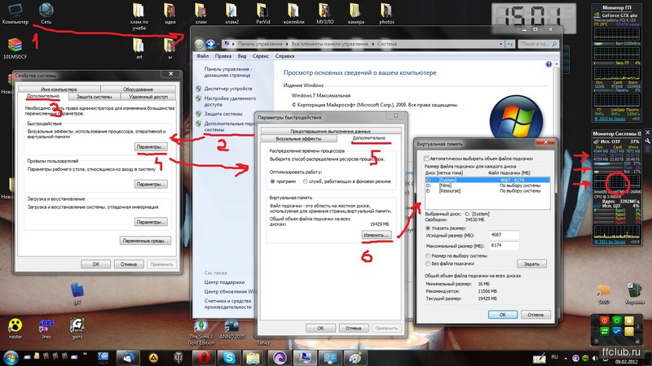Click the Переменные среды... button
The width and height of the screenshot is (652, 366).
tap(146, 241)
